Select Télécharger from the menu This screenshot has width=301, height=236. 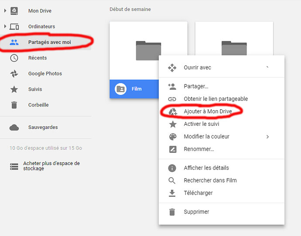pyautogui.click(x=222, y=193)
